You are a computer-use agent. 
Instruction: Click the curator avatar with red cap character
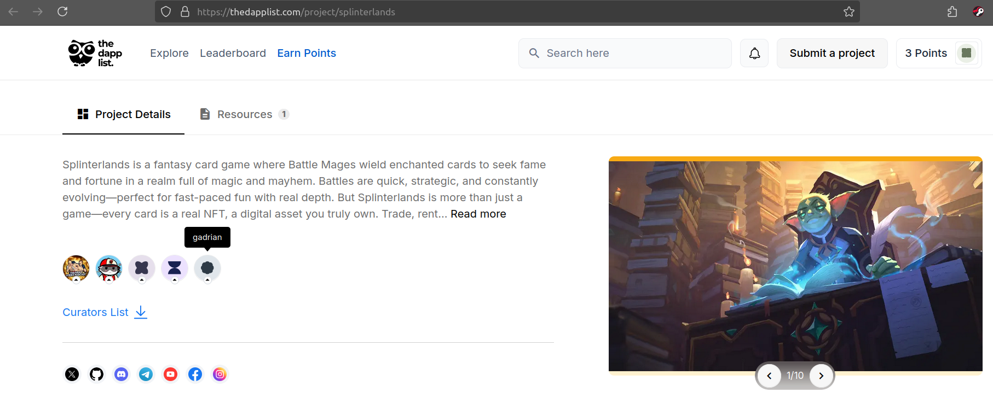(109, 268)
